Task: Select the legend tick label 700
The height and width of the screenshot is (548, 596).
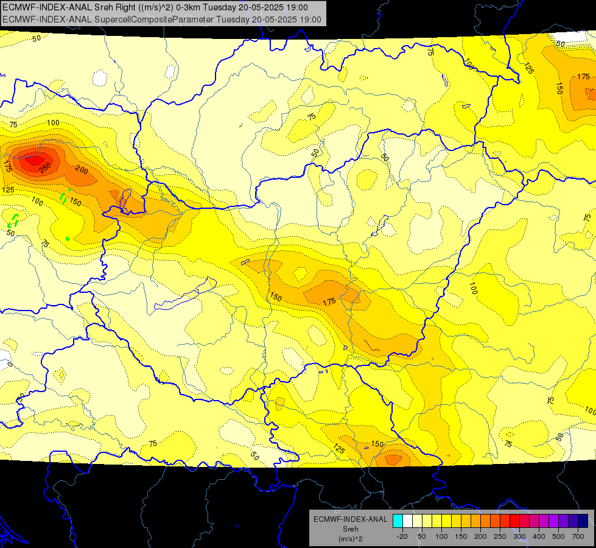Action: coord(578,536)
